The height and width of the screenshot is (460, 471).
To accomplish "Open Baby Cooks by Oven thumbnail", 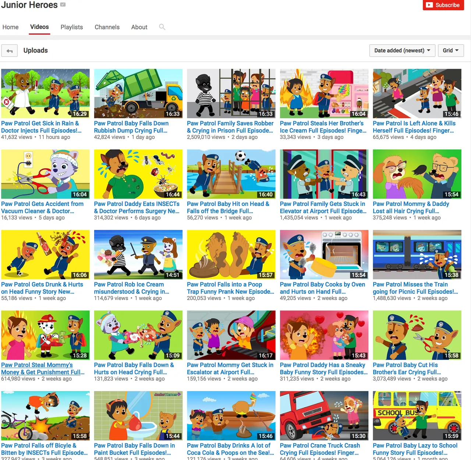I will [324, 254].
